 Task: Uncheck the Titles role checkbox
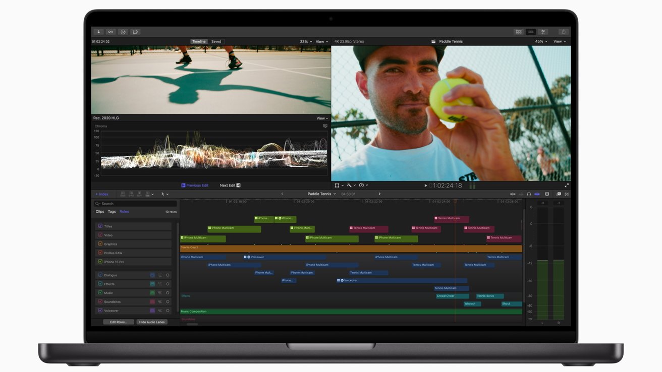pyautogui.click(x=100, y=226)
